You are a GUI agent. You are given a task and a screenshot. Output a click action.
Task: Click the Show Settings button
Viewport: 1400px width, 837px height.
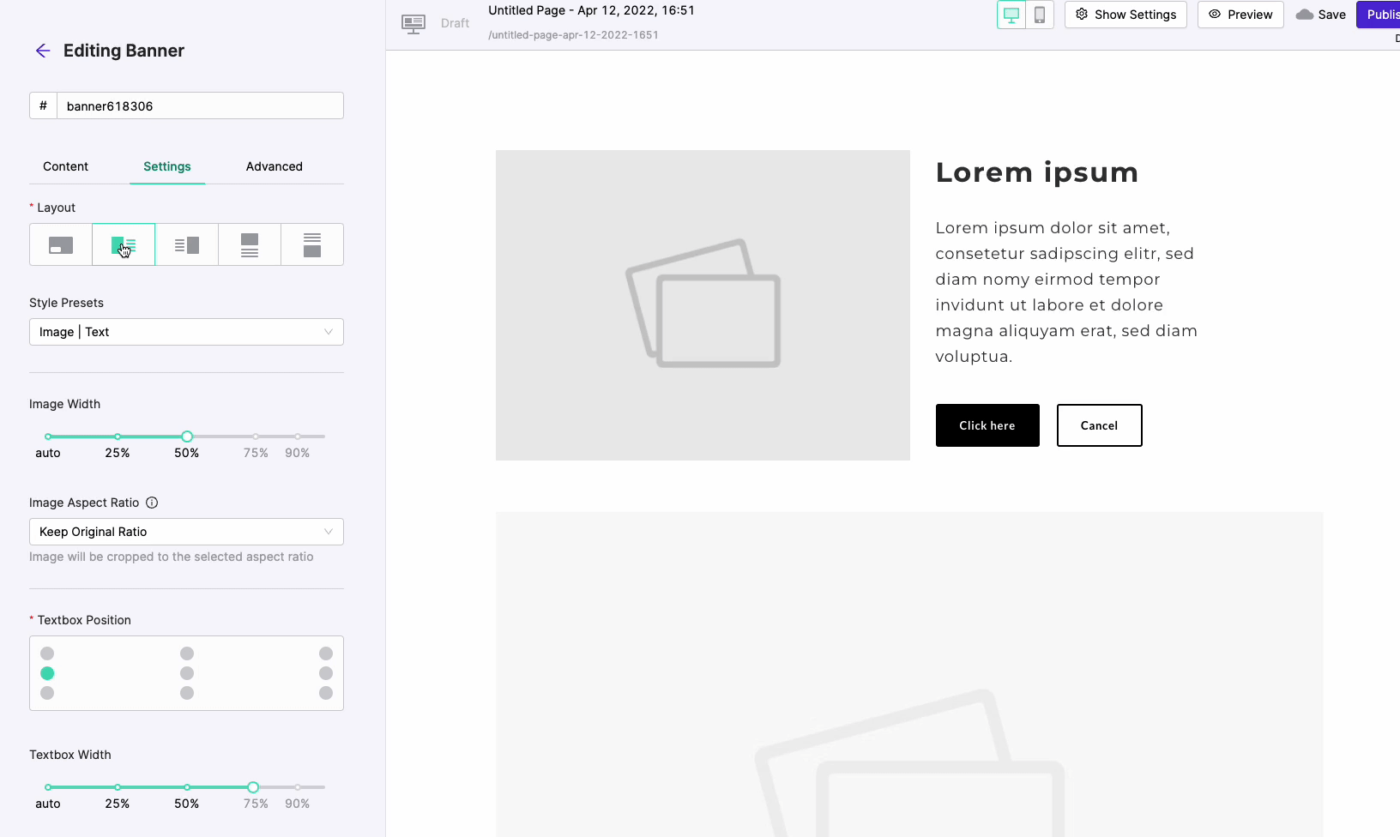1125,15
